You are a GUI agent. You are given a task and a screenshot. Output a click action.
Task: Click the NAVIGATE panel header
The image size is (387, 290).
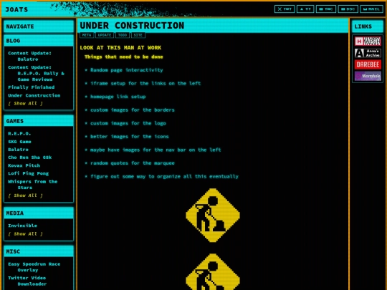(39, 26)
